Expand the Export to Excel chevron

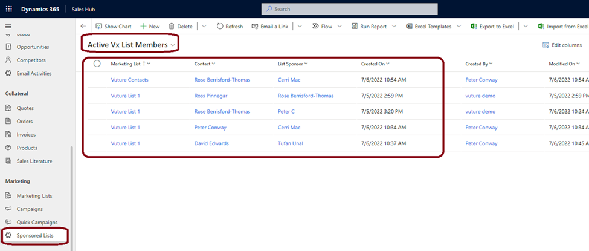526,27
